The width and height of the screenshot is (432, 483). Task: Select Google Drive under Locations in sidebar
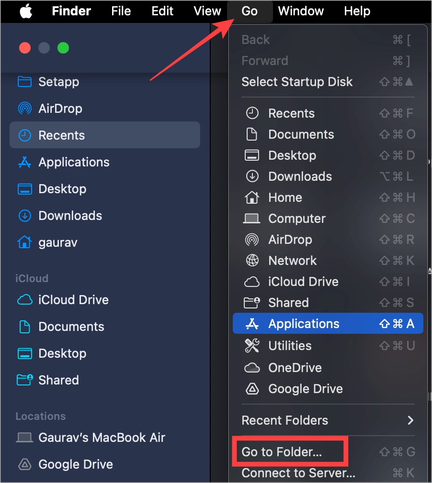tap(105, 464)
